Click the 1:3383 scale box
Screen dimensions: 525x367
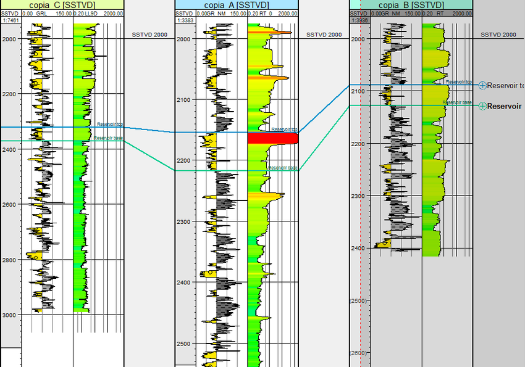(x=185, y=20)
